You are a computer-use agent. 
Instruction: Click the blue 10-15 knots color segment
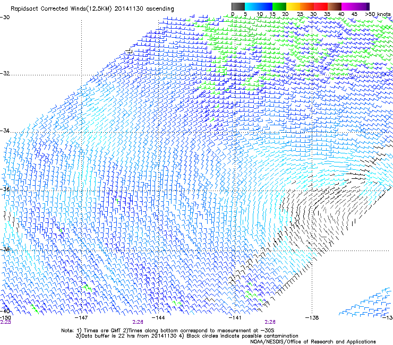click(266, 6)
